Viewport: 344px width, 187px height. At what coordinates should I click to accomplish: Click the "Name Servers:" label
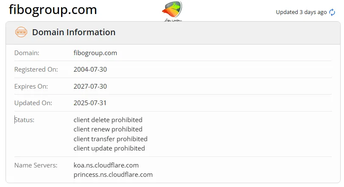pos(35,165)
